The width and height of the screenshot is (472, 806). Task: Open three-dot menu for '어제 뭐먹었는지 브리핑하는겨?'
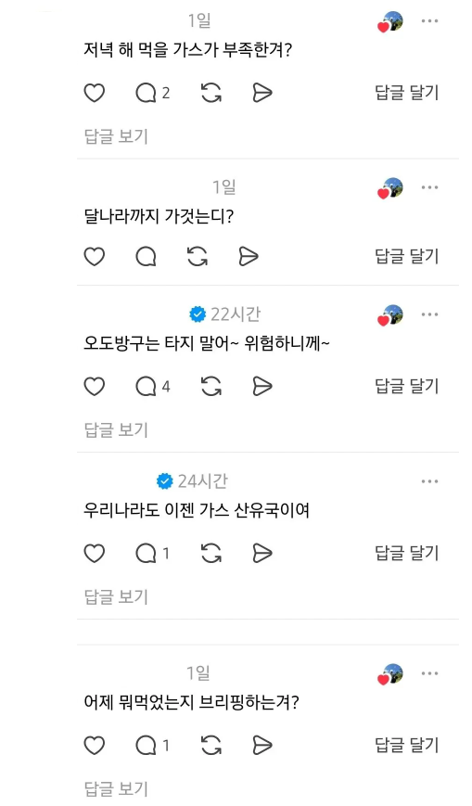(x=429, y=673)
